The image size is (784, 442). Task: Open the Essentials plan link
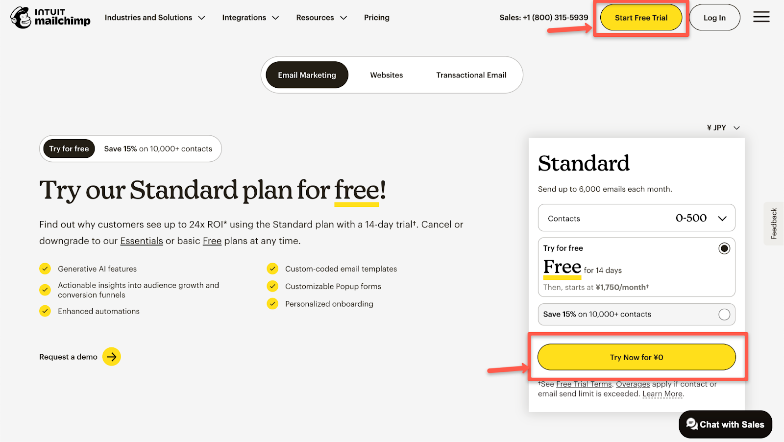pos(142,241)
